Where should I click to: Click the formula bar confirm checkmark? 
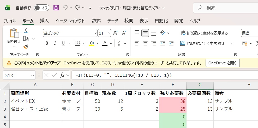[x=54, y=75]
